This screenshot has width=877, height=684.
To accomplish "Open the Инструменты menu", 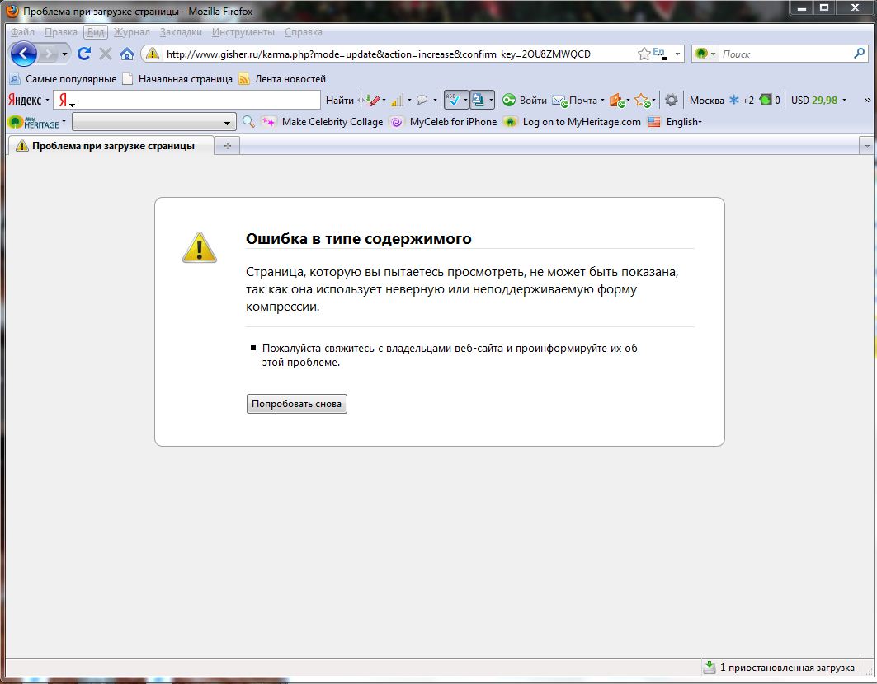I will (243, 32).
